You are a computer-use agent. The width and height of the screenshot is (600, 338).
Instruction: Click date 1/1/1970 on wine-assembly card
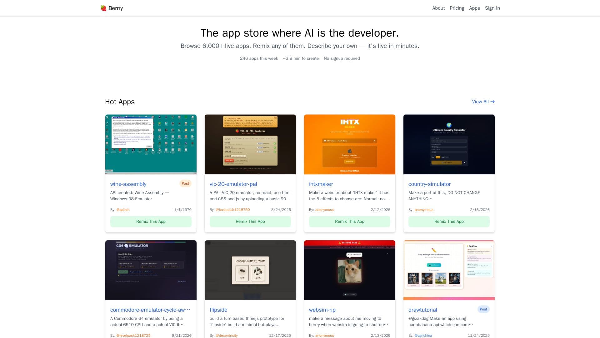pos(183,210)
